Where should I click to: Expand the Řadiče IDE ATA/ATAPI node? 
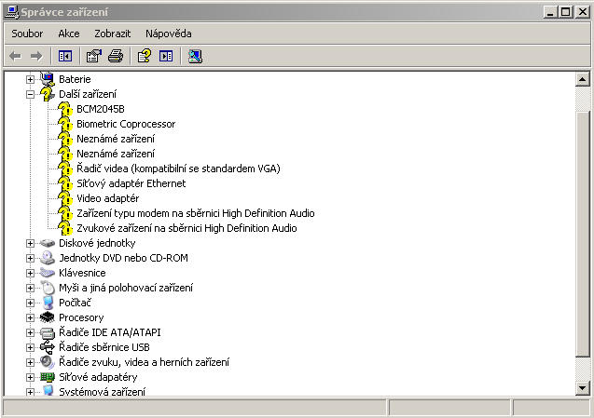point(30,332)
